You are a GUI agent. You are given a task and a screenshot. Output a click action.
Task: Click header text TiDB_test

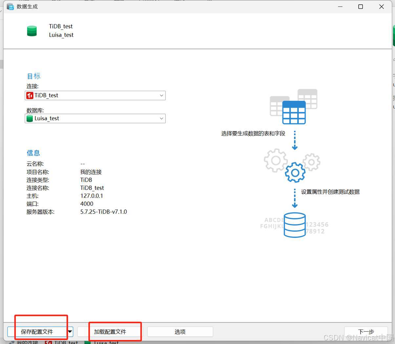pos(61,26)
